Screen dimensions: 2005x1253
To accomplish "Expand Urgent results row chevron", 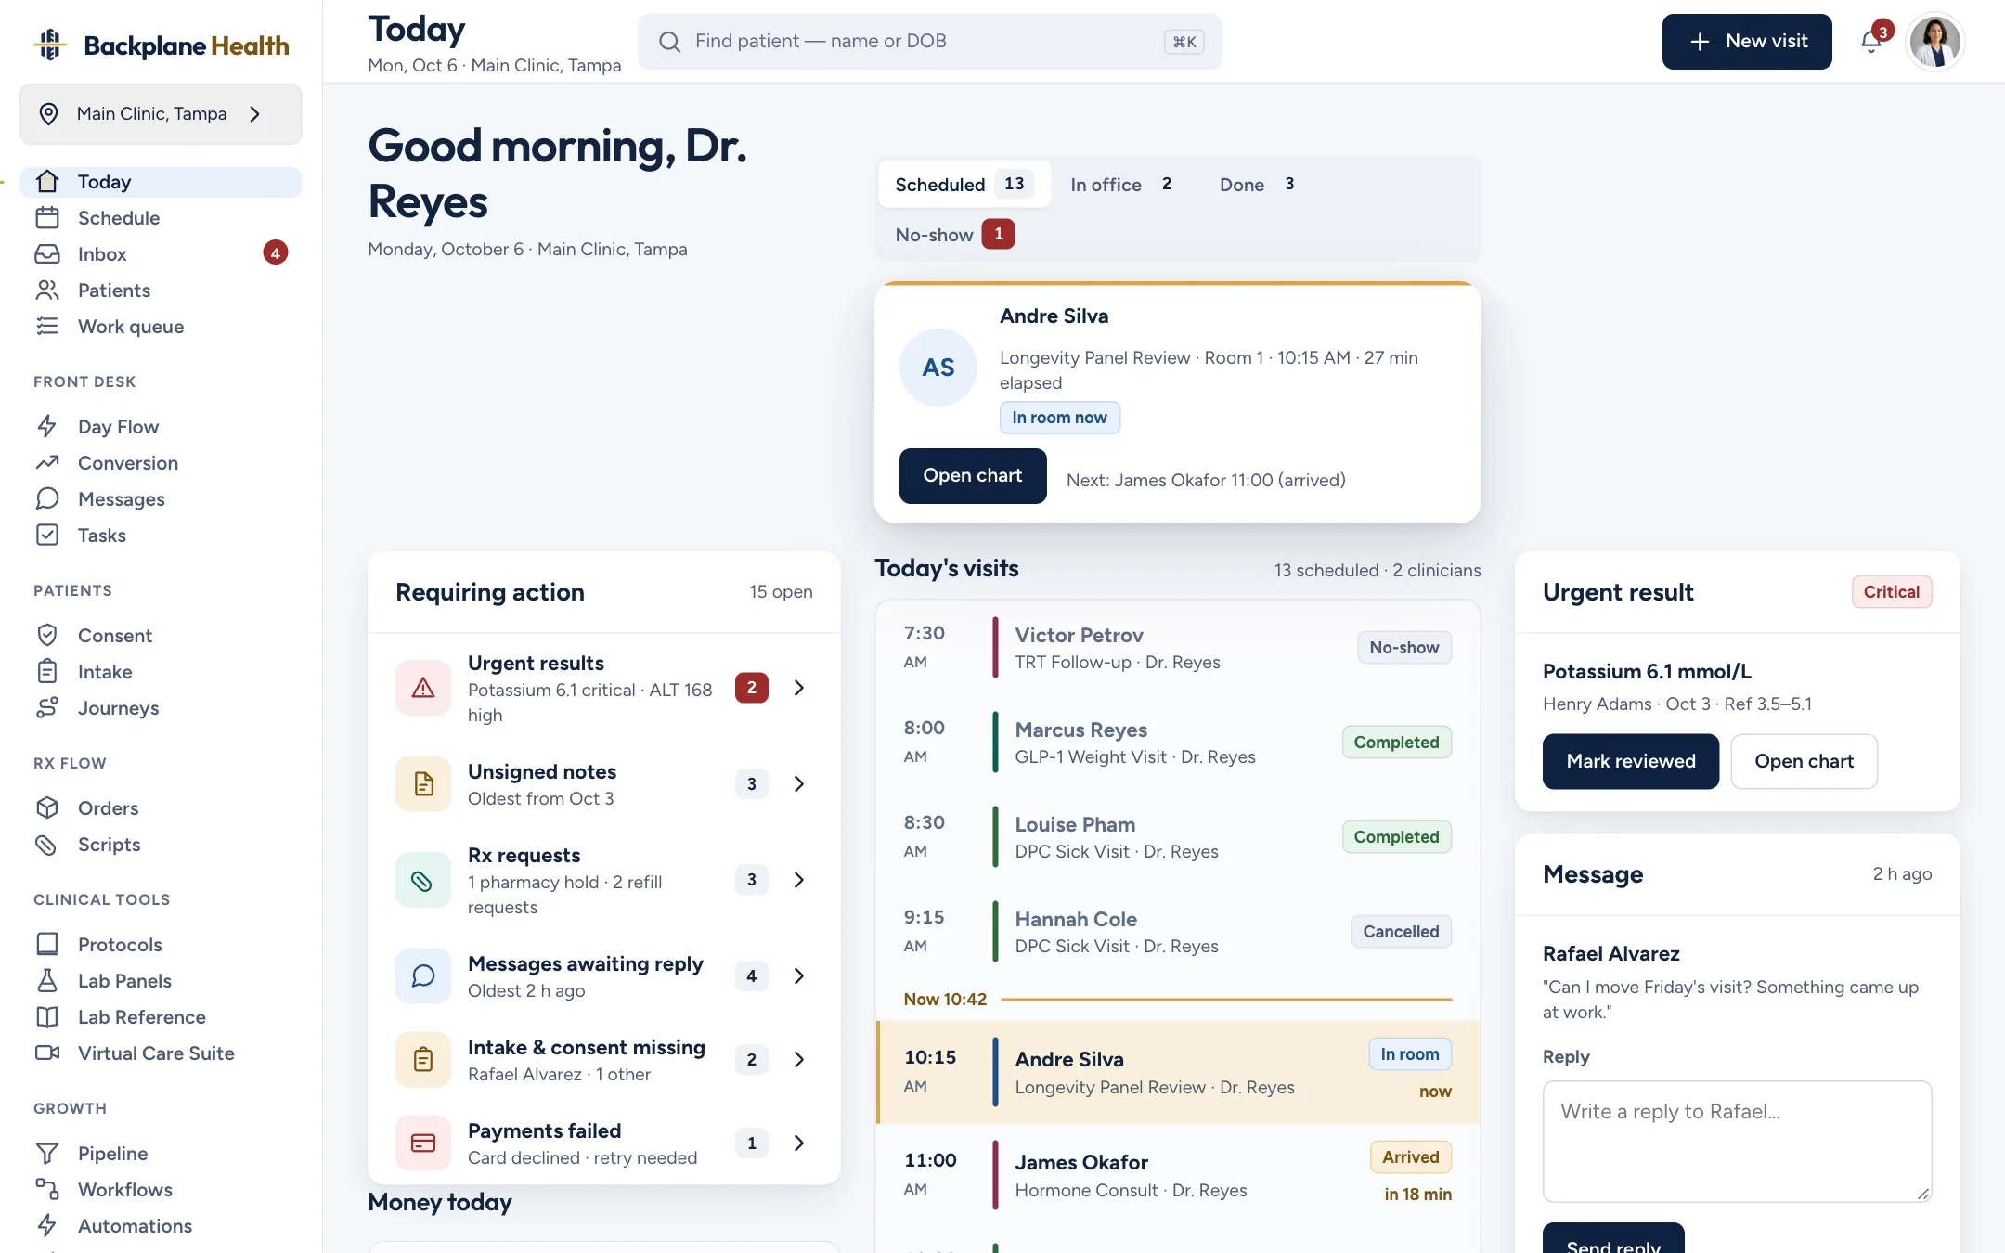I will (x=799, y=688).
